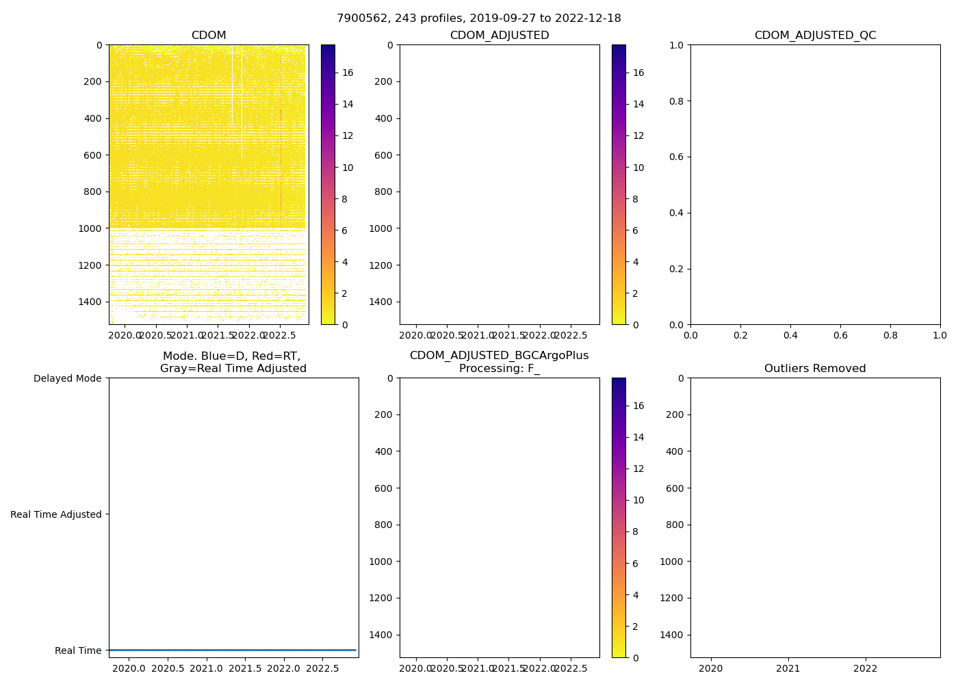Viewport: 958px width, 684px height.
Task: Click the figure title with float number 7900562
Action: 478,18
